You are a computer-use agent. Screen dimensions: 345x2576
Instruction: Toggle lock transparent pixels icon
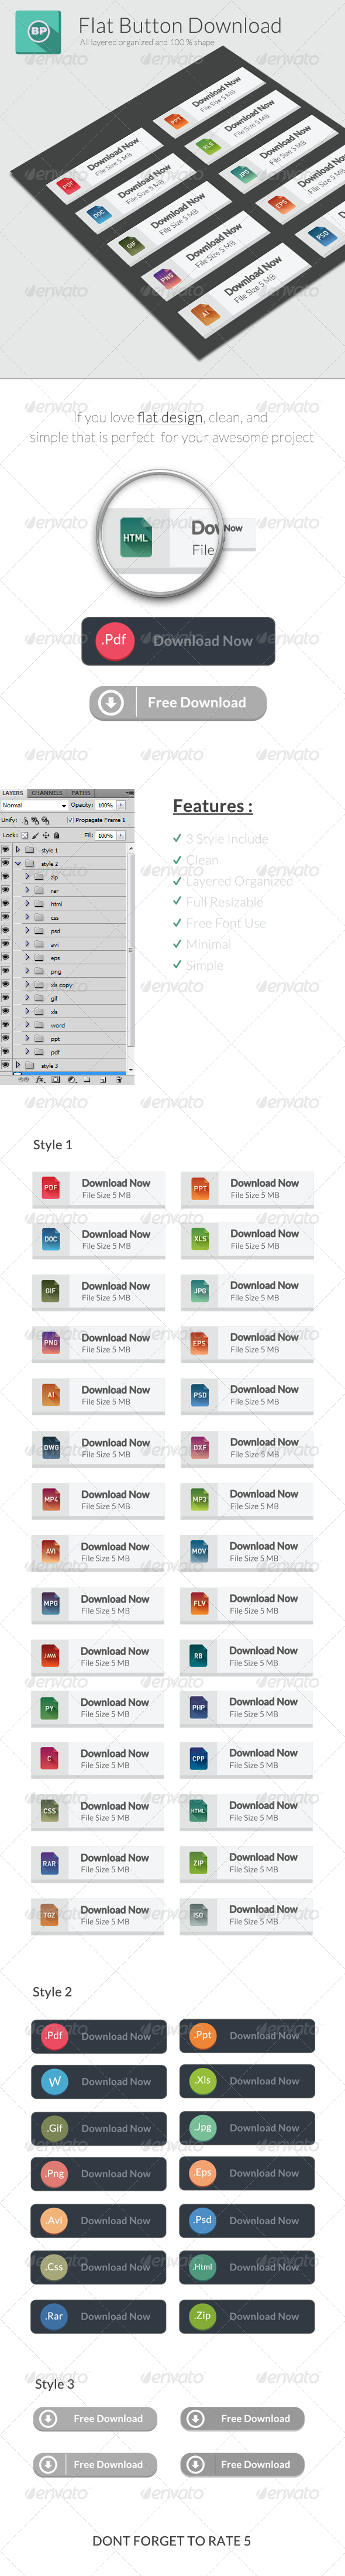(25, 836)
